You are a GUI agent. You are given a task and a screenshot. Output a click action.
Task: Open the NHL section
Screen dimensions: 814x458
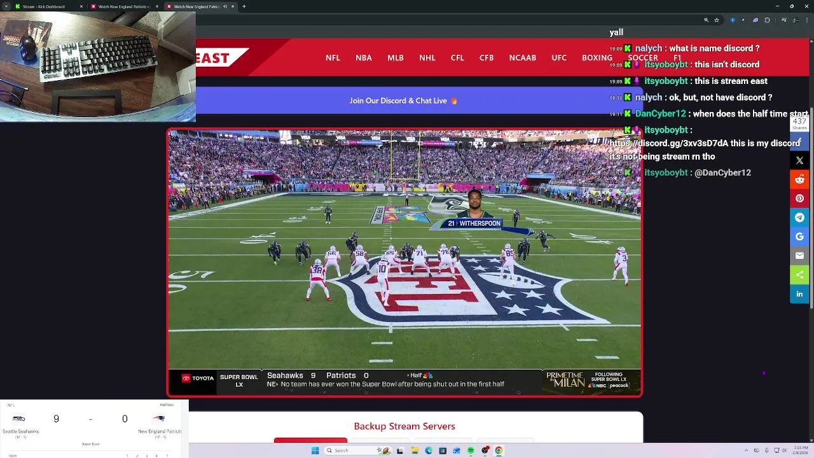click(427, 58)
